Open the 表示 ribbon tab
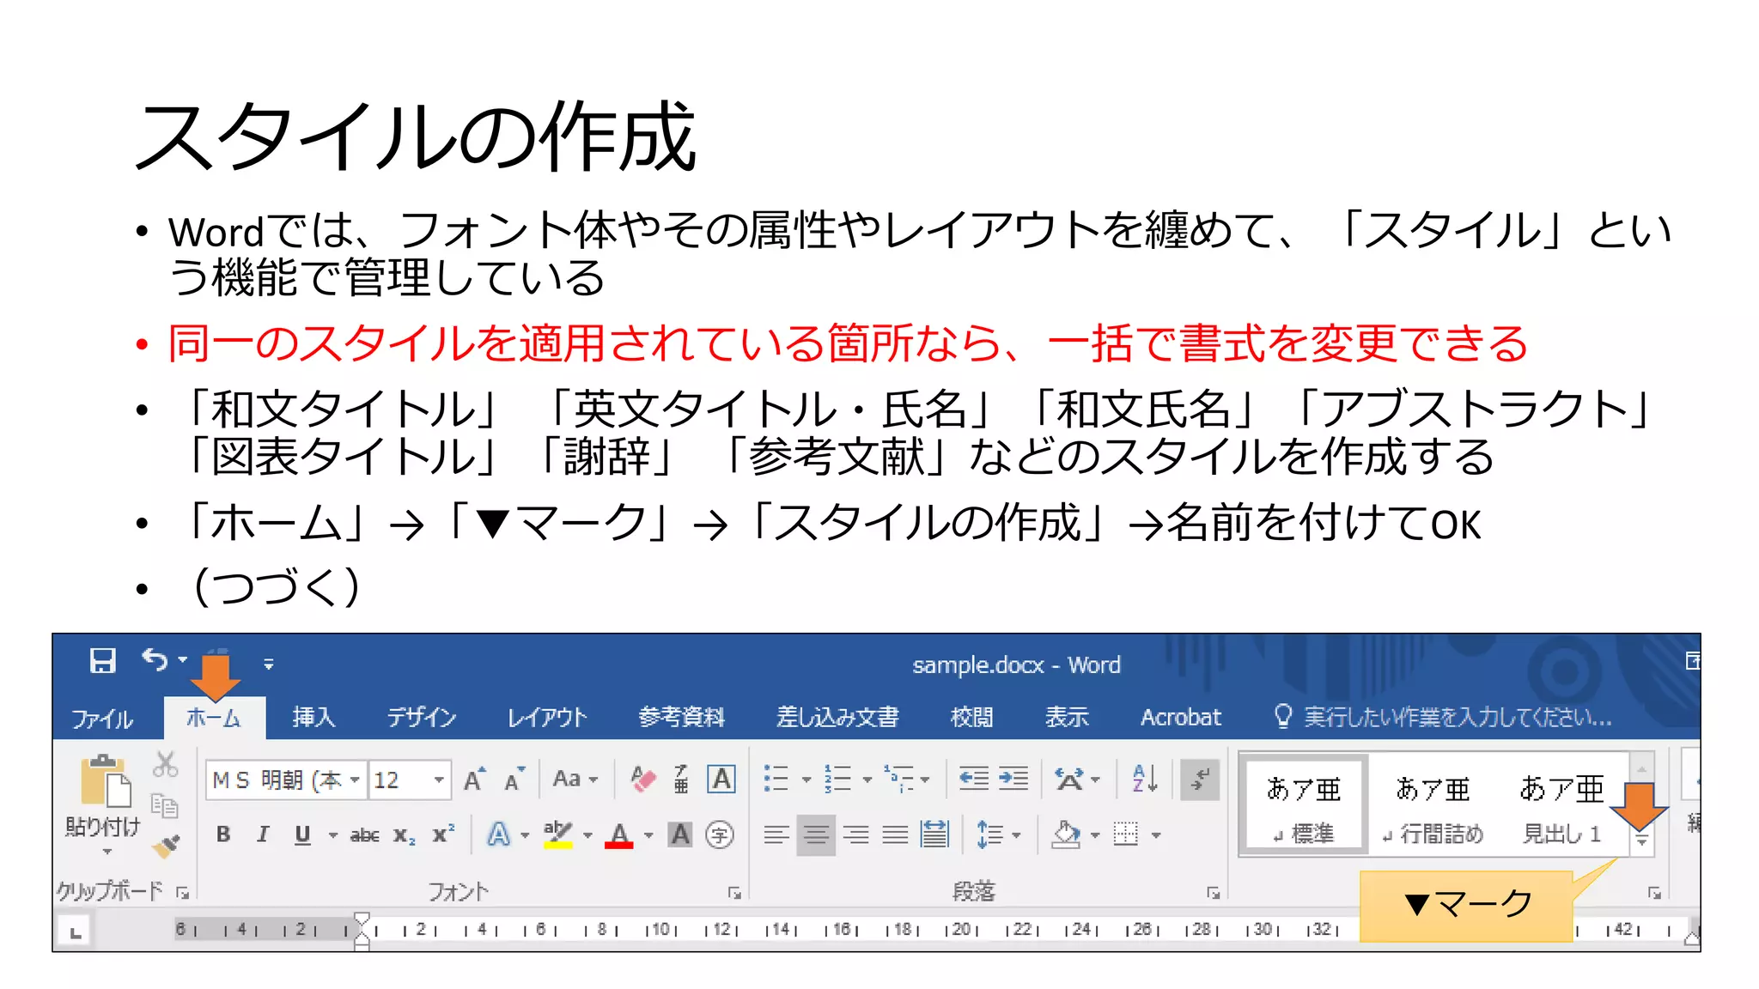 1067,717
